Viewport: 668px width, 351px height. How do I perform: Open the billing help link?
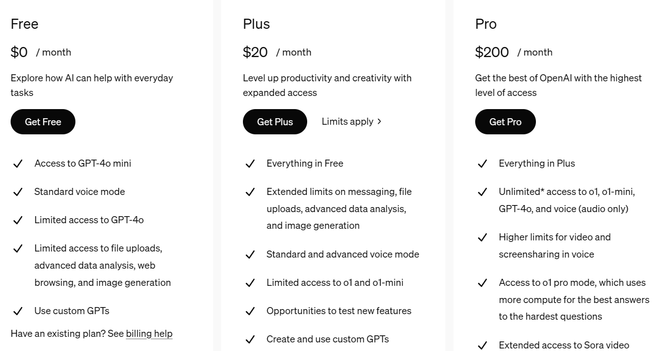click(x=149, y=333)
